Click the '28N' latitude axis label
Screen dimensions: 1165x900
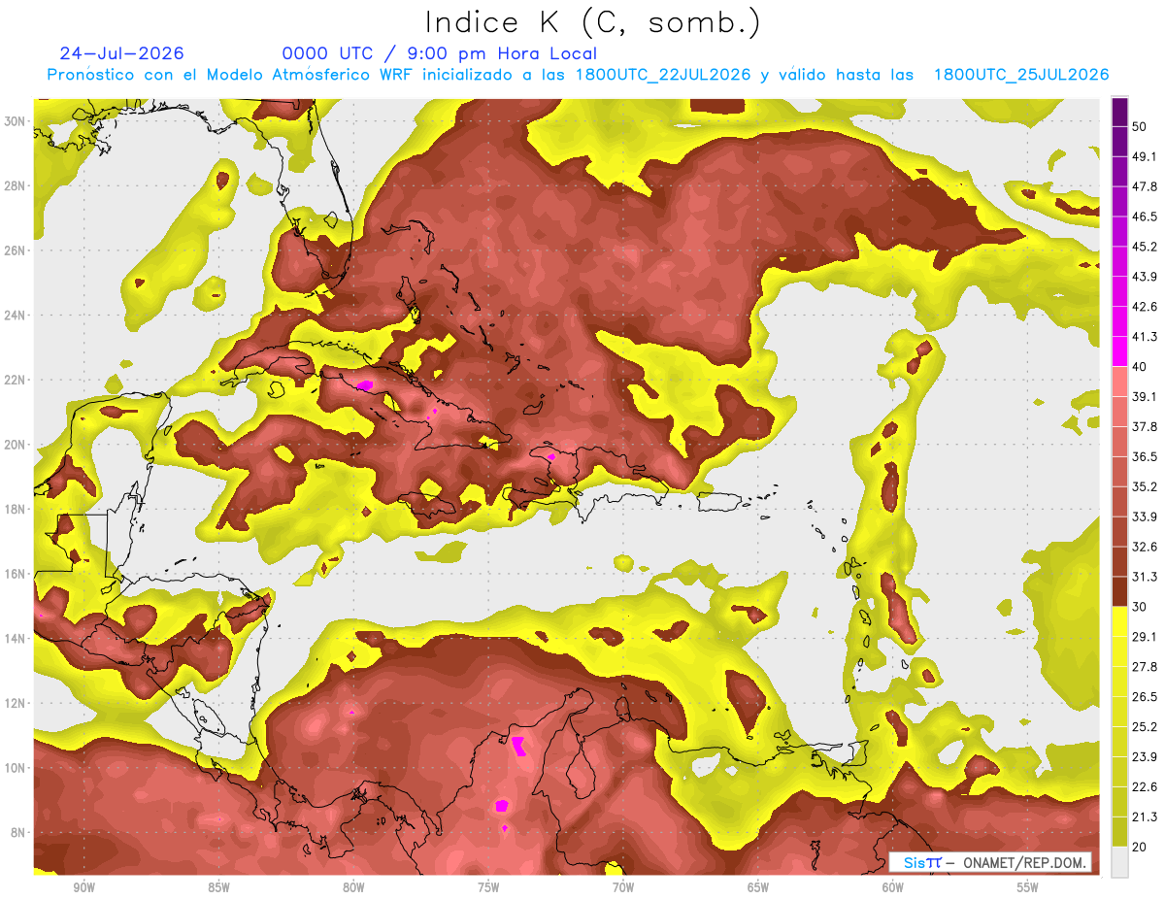click(15, 185)
